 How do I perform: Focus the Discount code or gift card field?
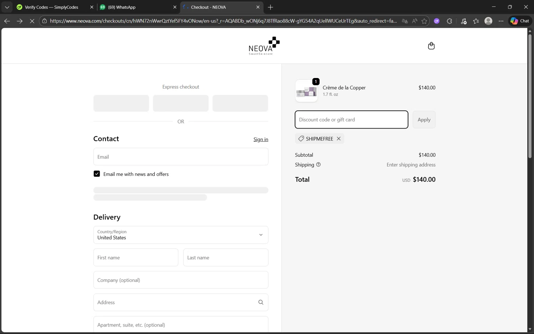pos(351,120)
